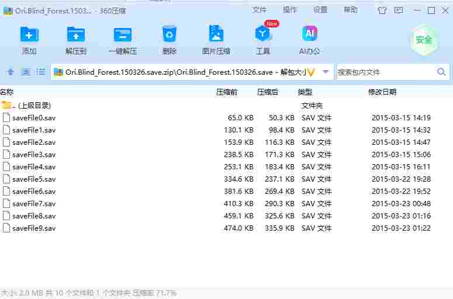This screenshot has height=299, width=453.
Task: Click the green 安全 security badge
Action: coord(424,40)
